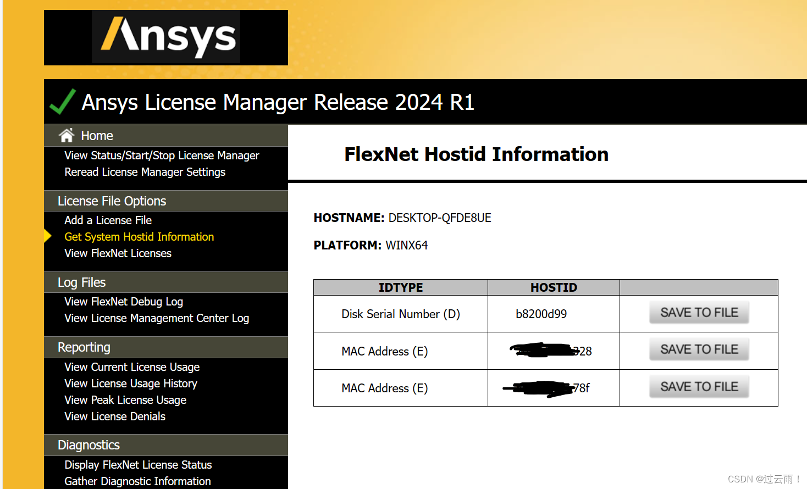Save Disk Serial Number hostid to file

699,313
